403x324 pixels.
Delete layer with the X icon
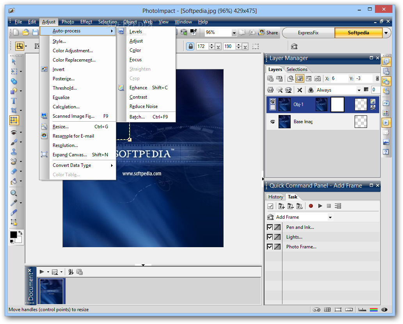coord(300,90)
